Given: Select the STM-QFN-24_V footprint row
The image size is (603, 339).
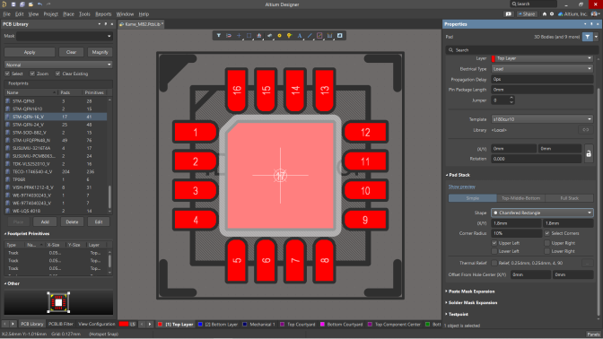Looking at the screenshot, I should [56, 125].
